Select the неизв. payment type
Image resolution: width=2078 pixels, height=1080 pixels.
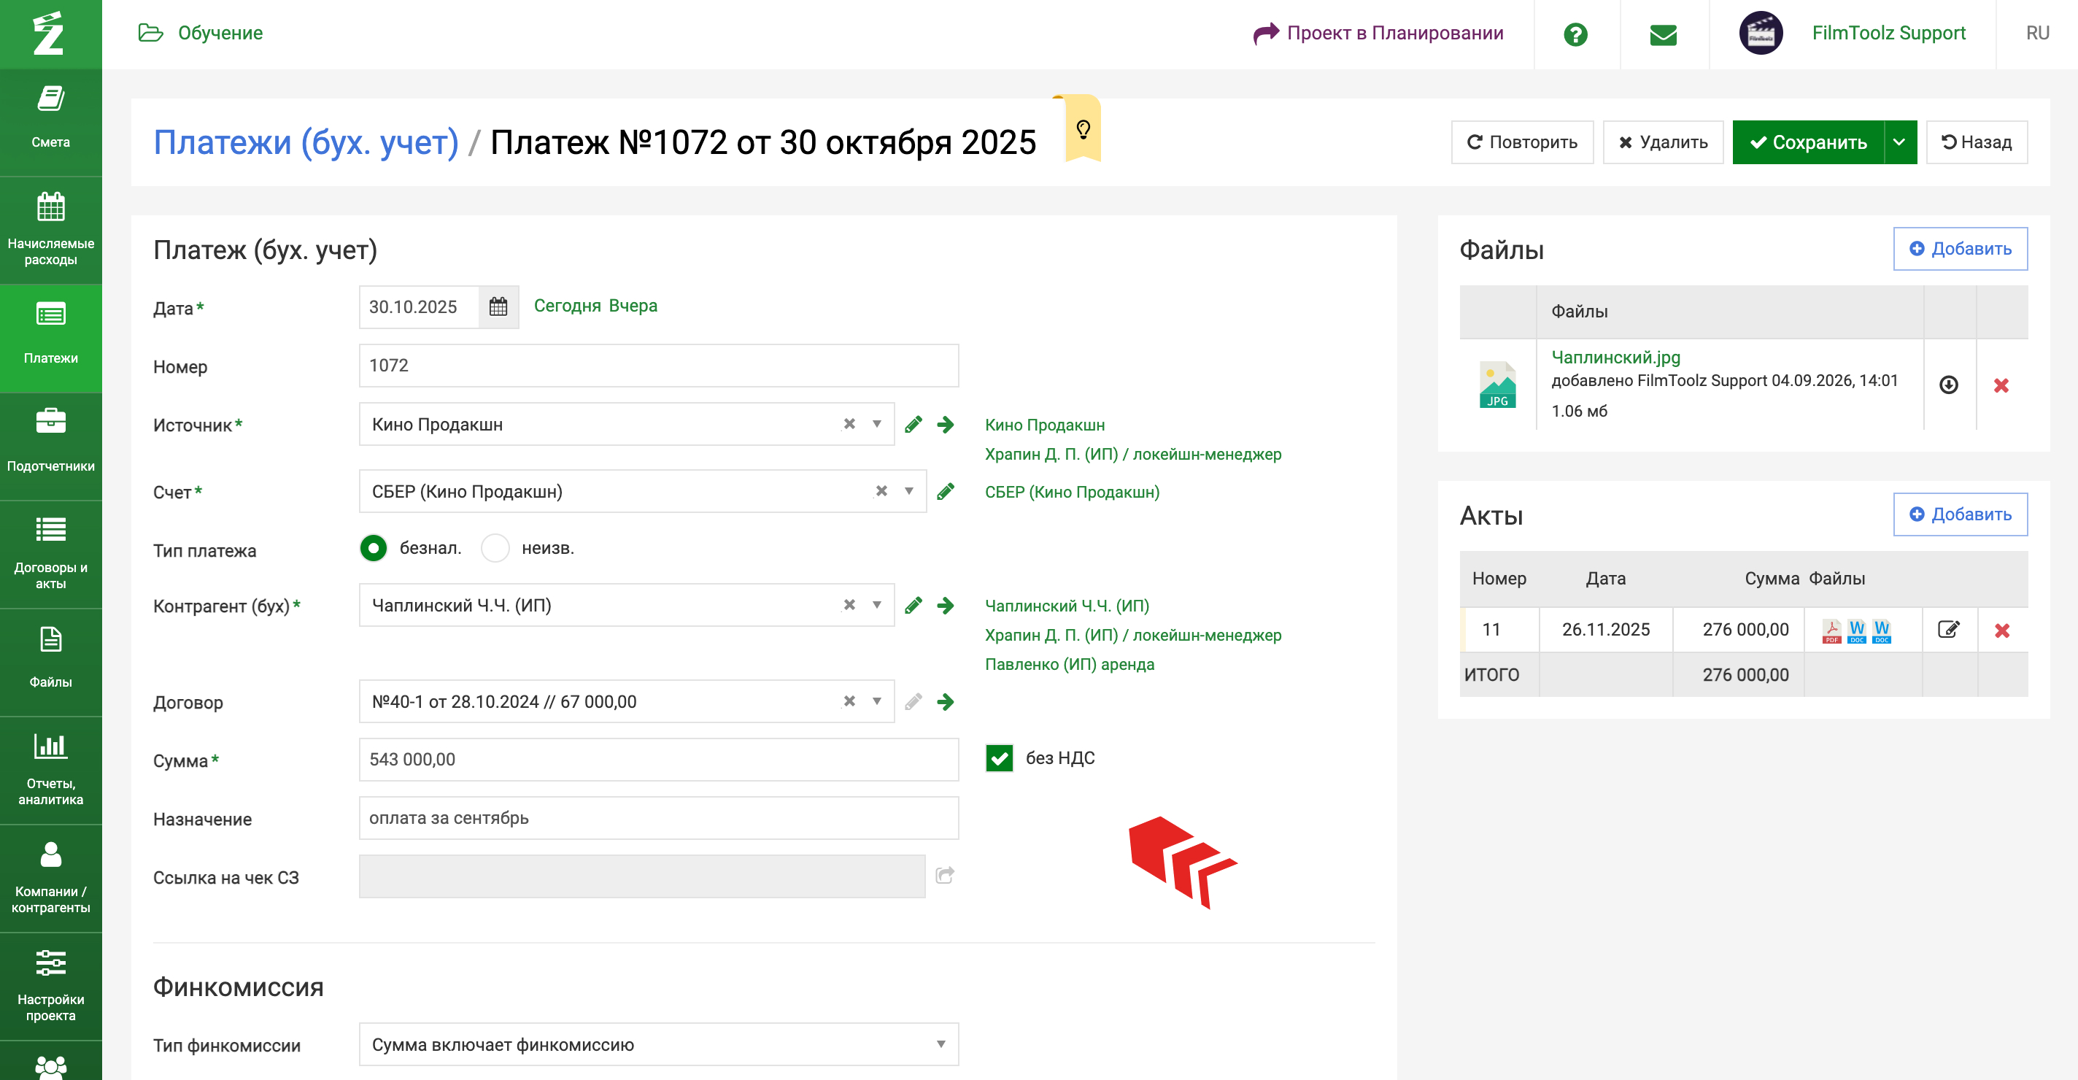coord(495,549)
